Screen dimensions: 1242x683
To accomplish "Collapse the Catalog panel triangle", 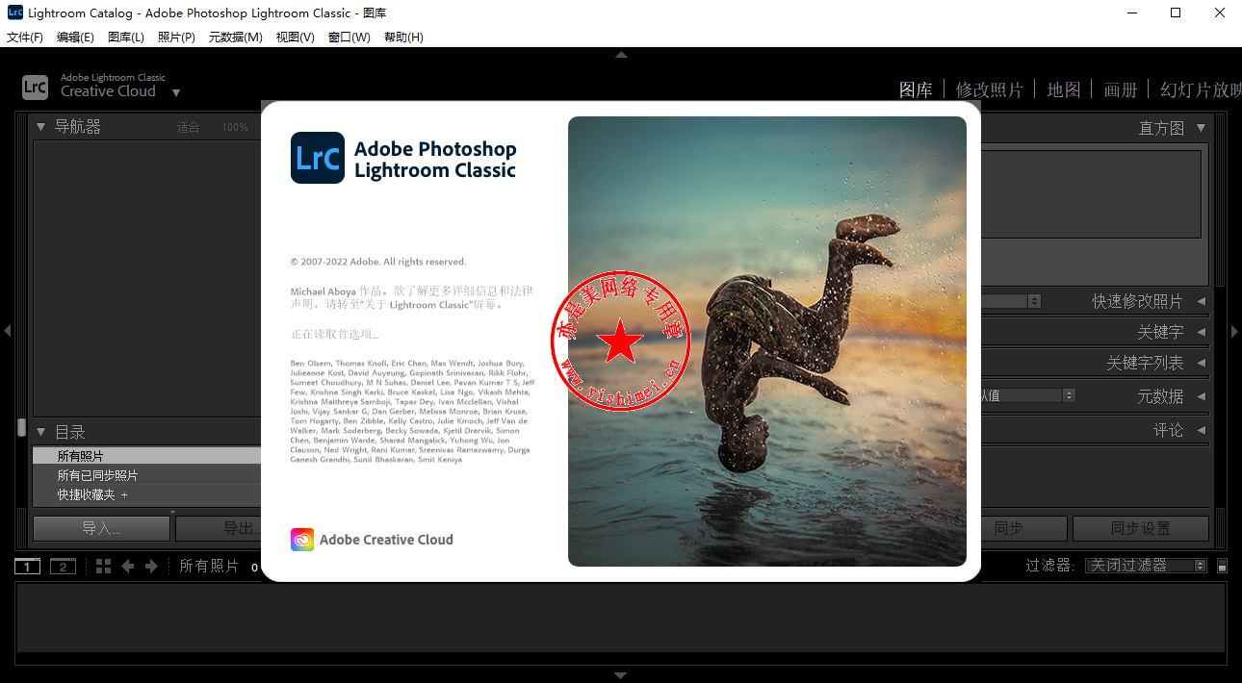I will coord(40,432).
